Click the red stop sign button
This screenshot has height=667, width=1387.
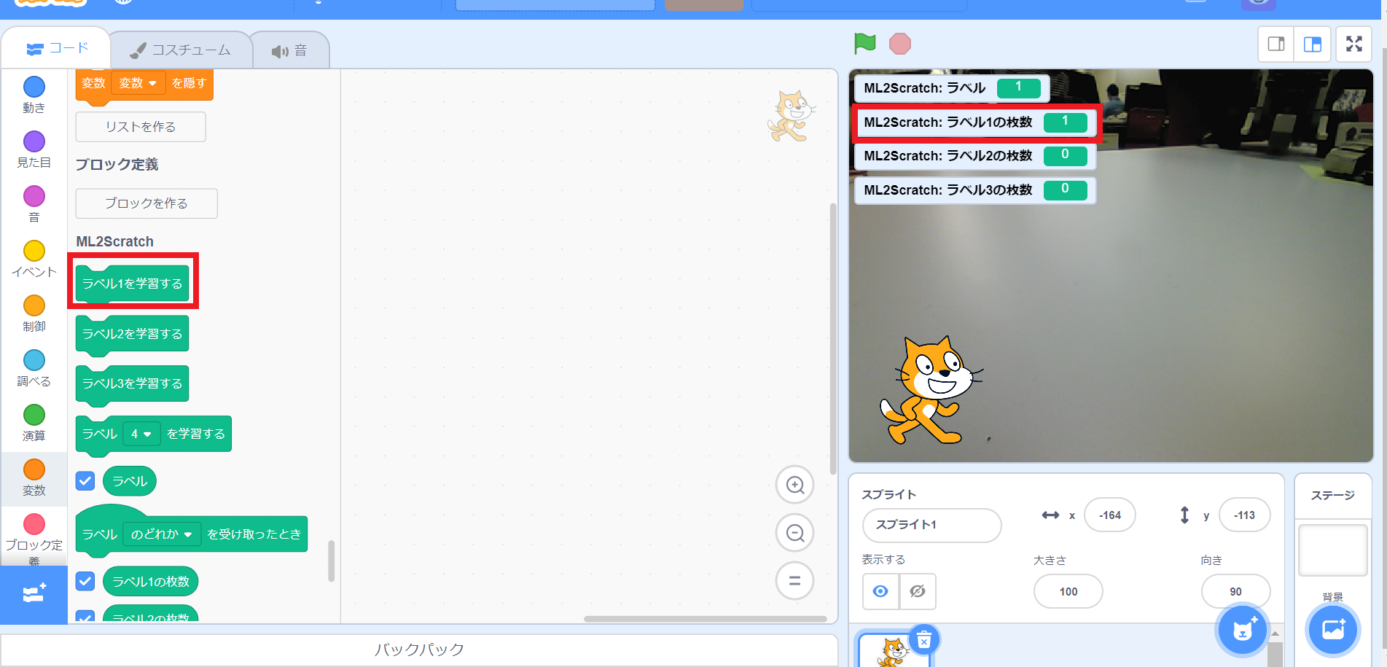click(x=900, y=44)
